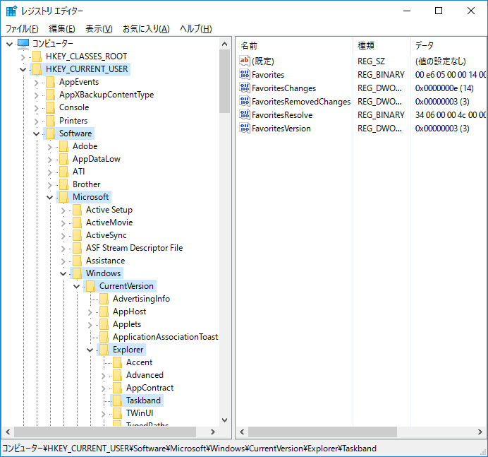Click values pane scroll right arrow
This screenshot has width=488, height=457.
(480, 432)
